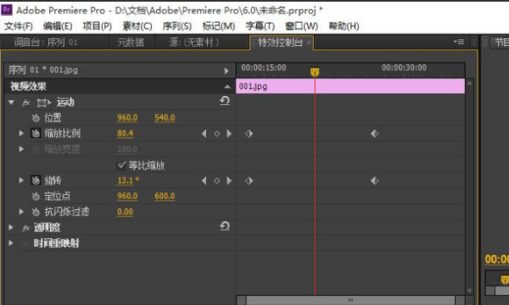This screenshot has height=305, width=509.
Task: Select the 001.jpg clip bar
Action: [350, 86]
